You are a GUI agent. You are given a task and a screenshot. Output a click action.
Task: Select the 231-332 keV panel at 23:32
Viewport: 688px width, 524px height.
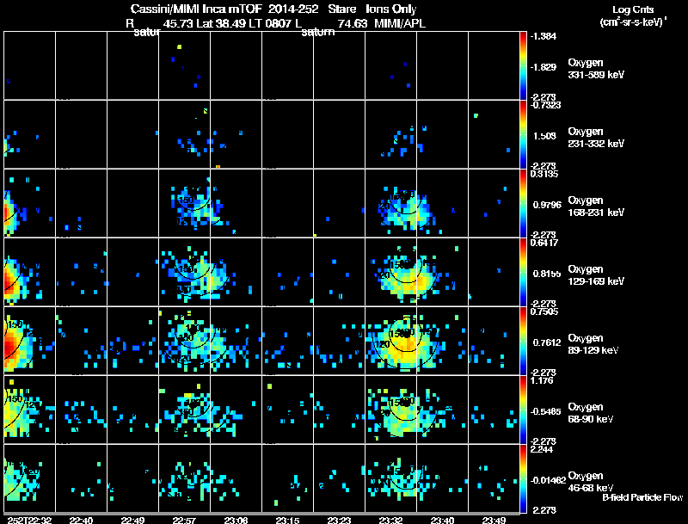(x=391, y=134)
